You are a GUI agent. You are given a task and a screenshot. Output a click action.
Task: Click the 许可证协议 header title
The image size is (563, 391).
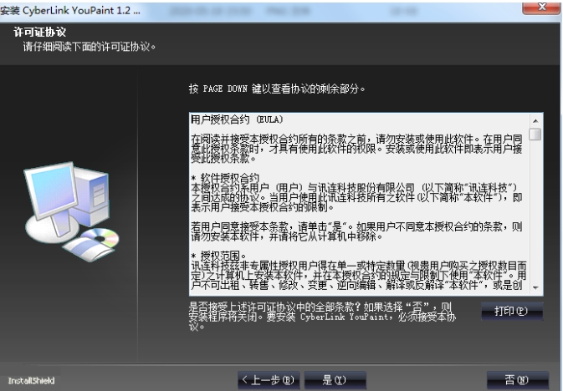pyautogui.click(x=40, y=32)
